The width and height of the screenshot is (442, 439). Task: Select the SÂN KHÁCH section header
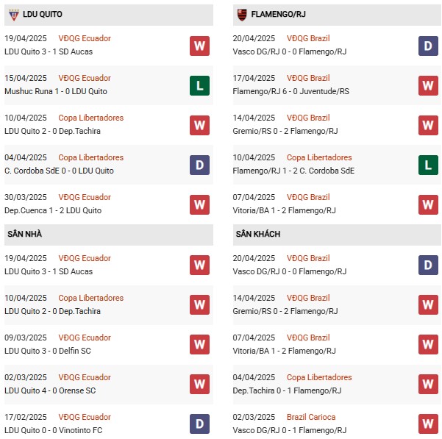(x=258, y=234)
